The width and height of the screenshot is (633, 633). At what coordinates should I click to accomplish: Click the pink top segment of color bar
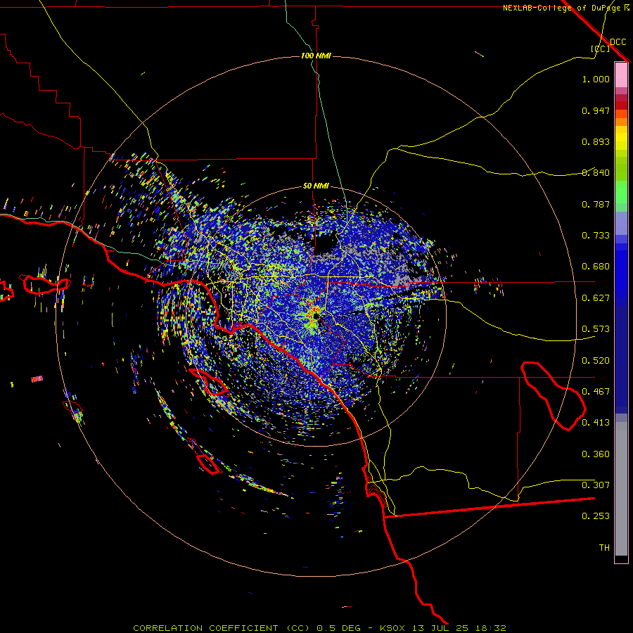621,75
